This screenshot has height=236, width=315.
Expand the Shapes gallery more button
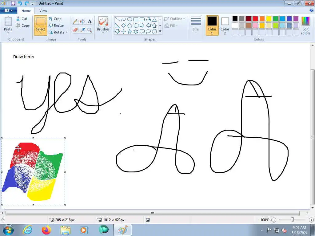pyautogui.click(x=160, y=32)
